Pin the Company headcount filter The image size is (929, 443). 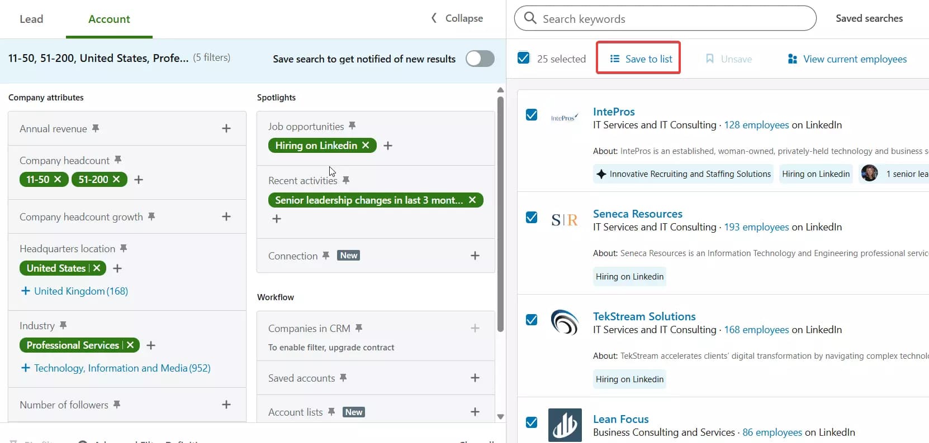click(x=118, y=160)
